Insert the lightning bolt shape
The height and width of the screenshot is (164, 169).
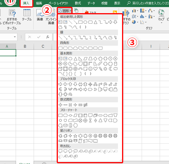coord(100,69)
